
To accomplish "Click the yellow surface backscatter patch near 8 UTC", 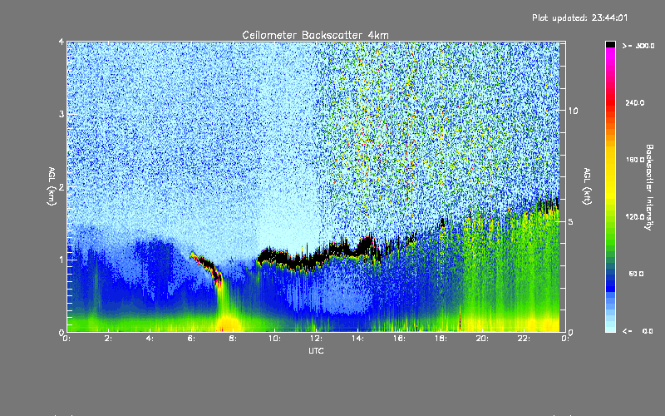I will 228,324.
